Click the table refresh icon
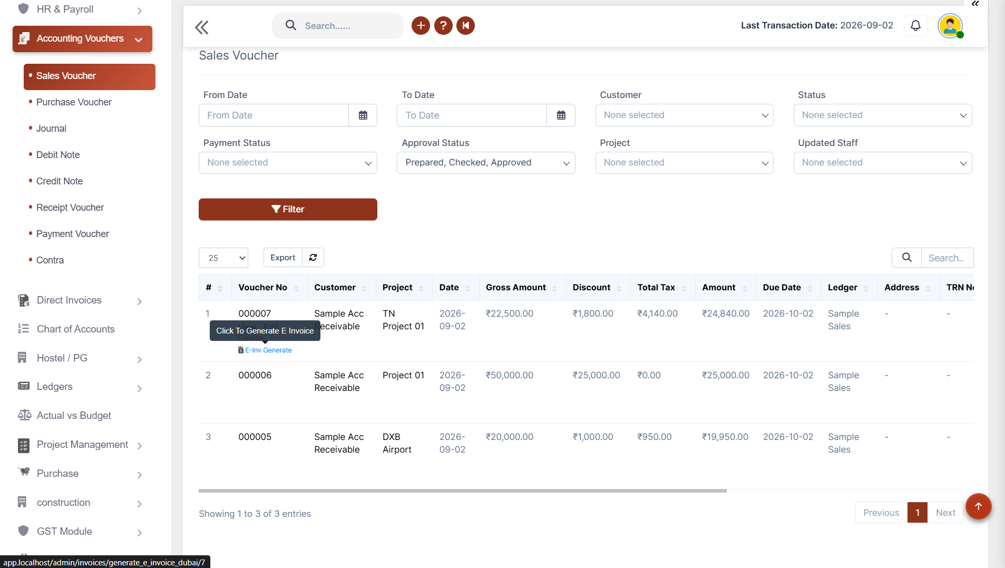The image size is (1005, 568). (x=313, y=258)
